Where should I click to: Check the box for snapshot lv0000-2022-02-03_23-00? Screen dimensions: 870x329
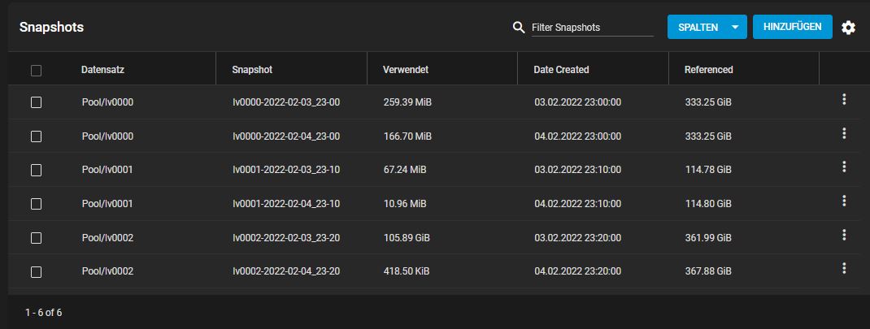(36, 102)
